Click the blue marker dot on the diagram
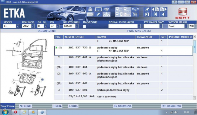The height and width of the screenshot is (115, 197). click(x=42, y=80)
